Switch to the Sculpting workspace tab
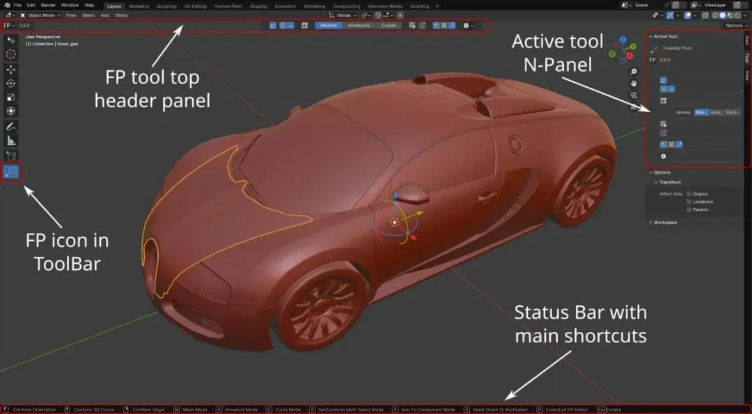752x414 pixels. (166, 6)
